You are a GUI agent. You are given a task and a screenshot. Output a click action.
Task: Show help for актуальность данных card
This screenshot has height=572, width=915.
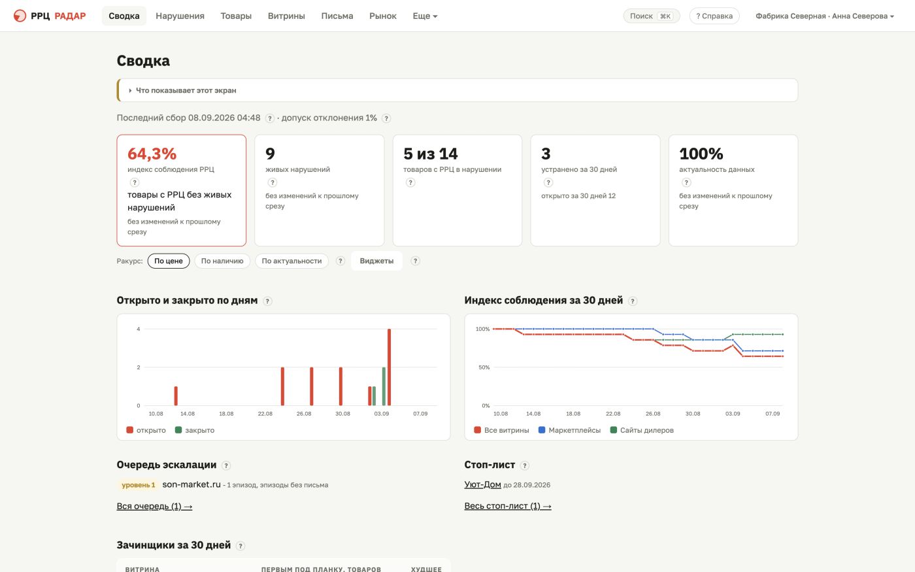tap(686, 182)
